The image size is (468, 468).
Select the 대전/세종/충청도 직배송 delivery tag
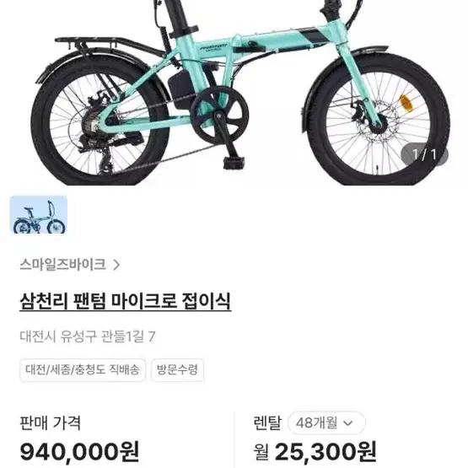tap(83, 370)
